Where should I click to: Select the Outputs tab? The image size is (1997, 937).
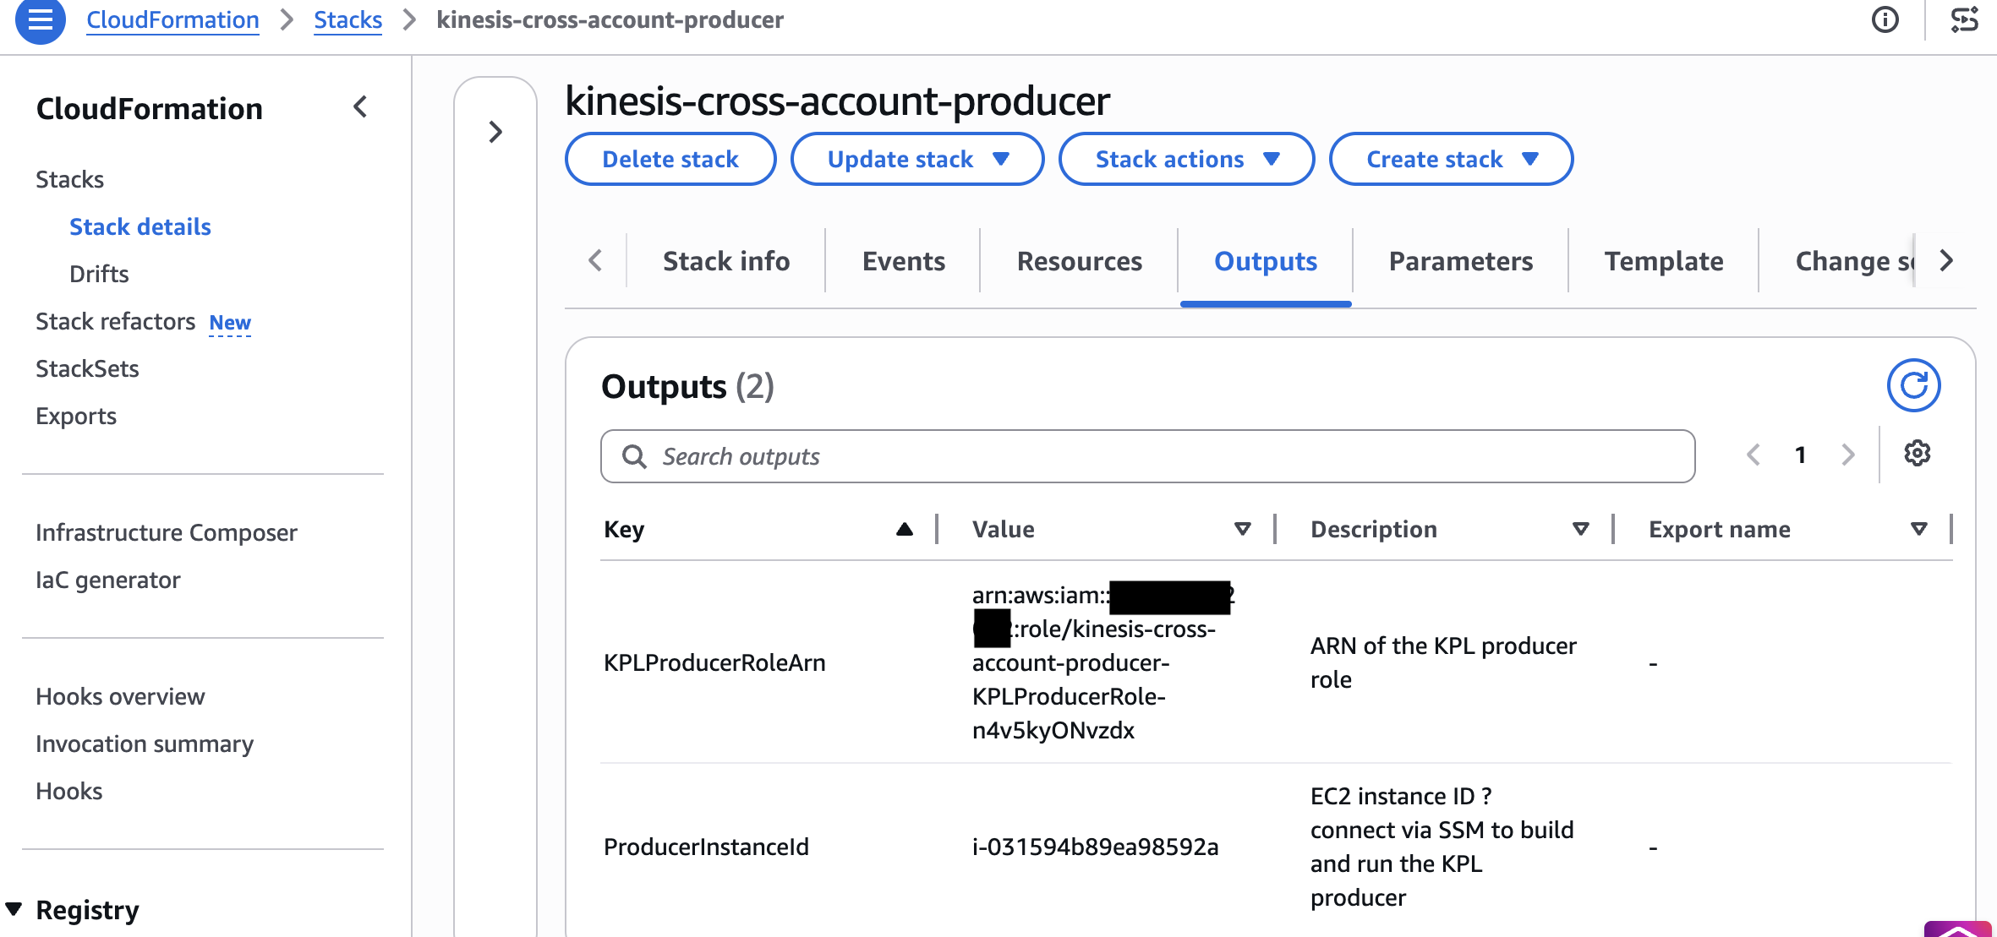[x=1266, y=261]
